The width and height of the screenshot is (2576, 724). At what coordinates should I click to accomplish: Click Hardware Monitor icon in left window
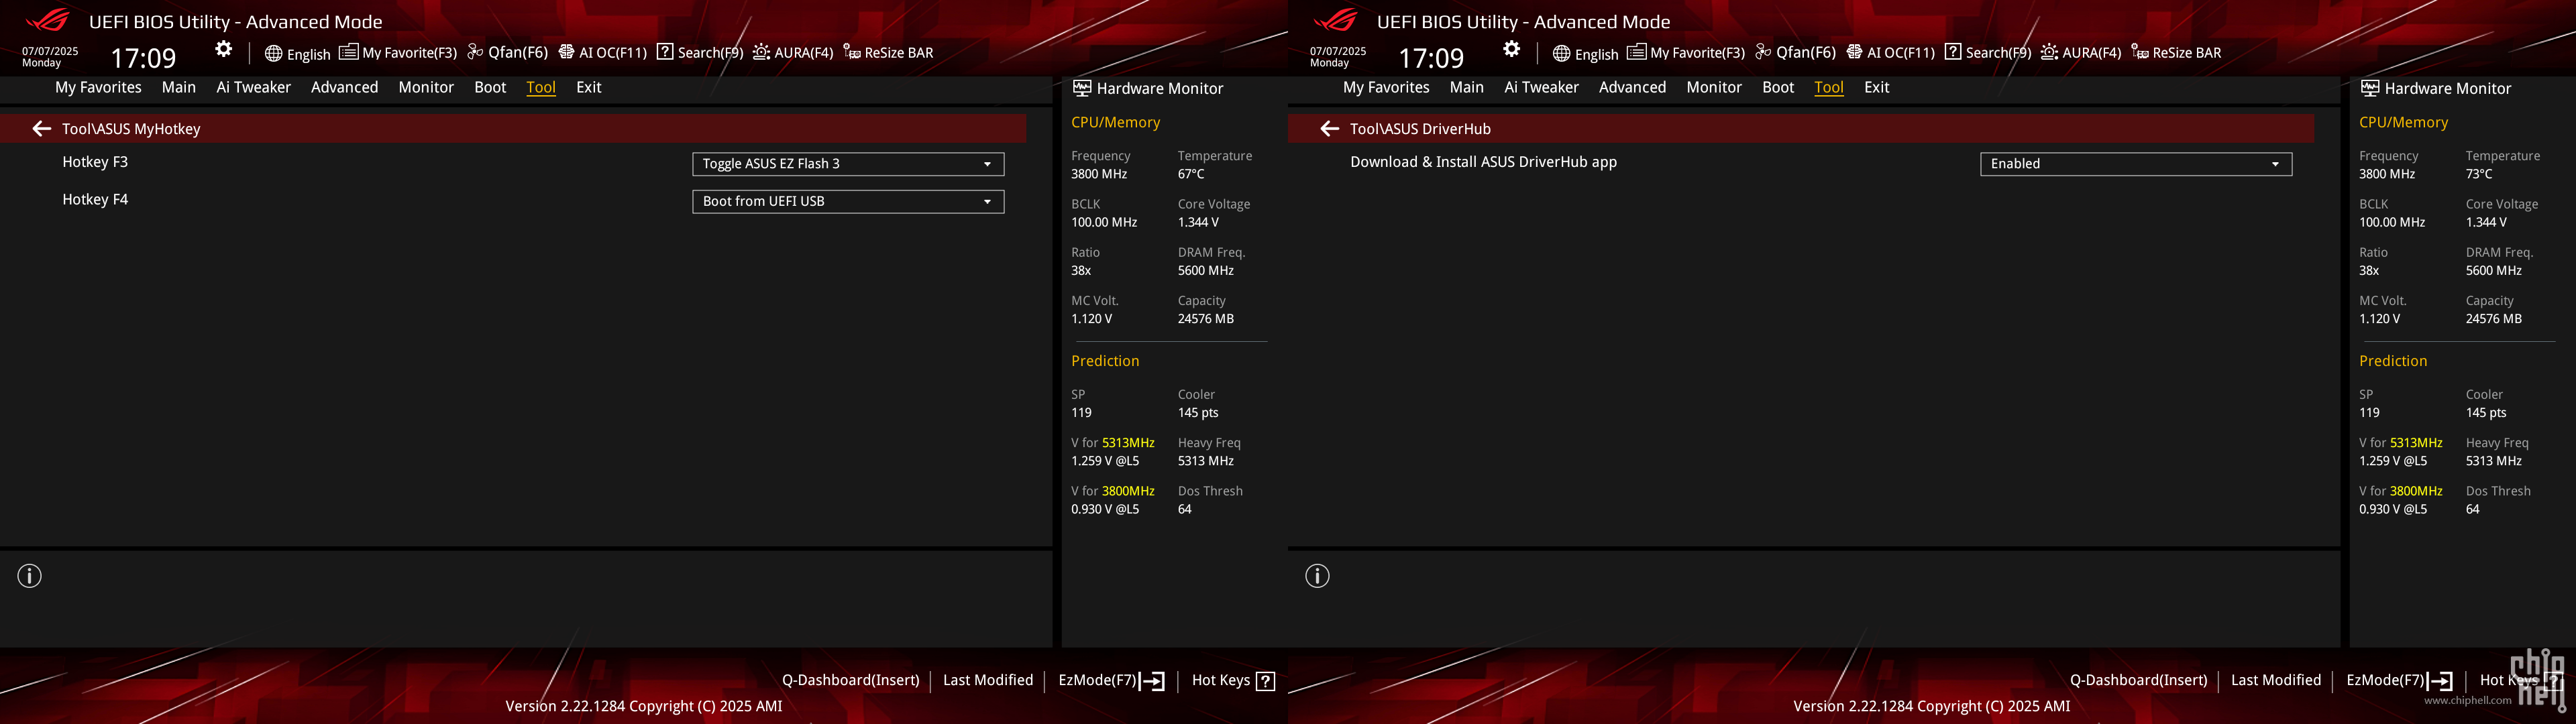(x=1082, y=88)
